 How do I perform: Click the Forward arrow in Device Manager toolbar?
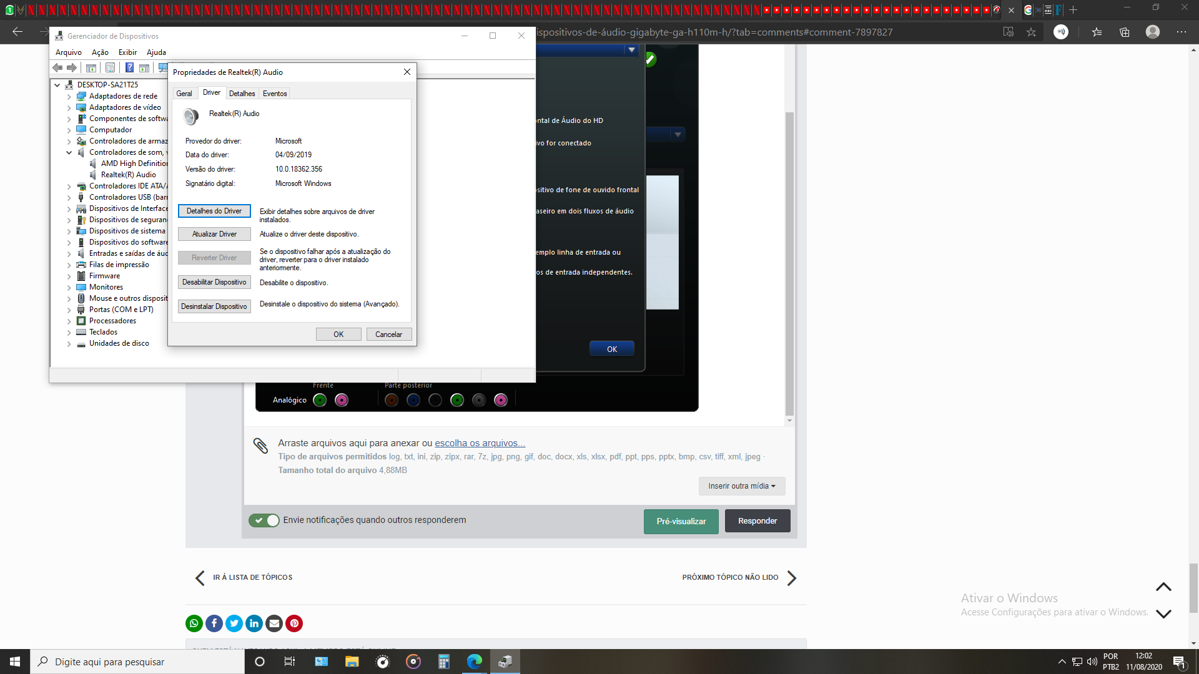click(72, 67)
